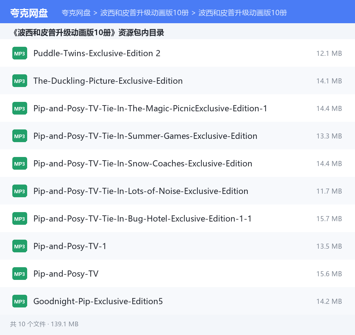
Task: Click the 14.1 MB size value
Action: point(329,81)
